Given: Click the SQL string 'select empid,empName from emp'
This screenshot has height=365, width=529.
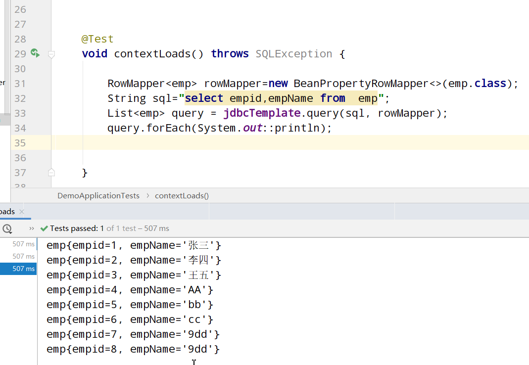Looking at the screenshot, I should coord(281,98).
